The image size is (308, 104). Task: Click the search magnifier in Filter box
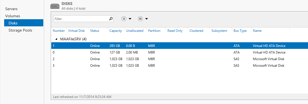point(111,19)
